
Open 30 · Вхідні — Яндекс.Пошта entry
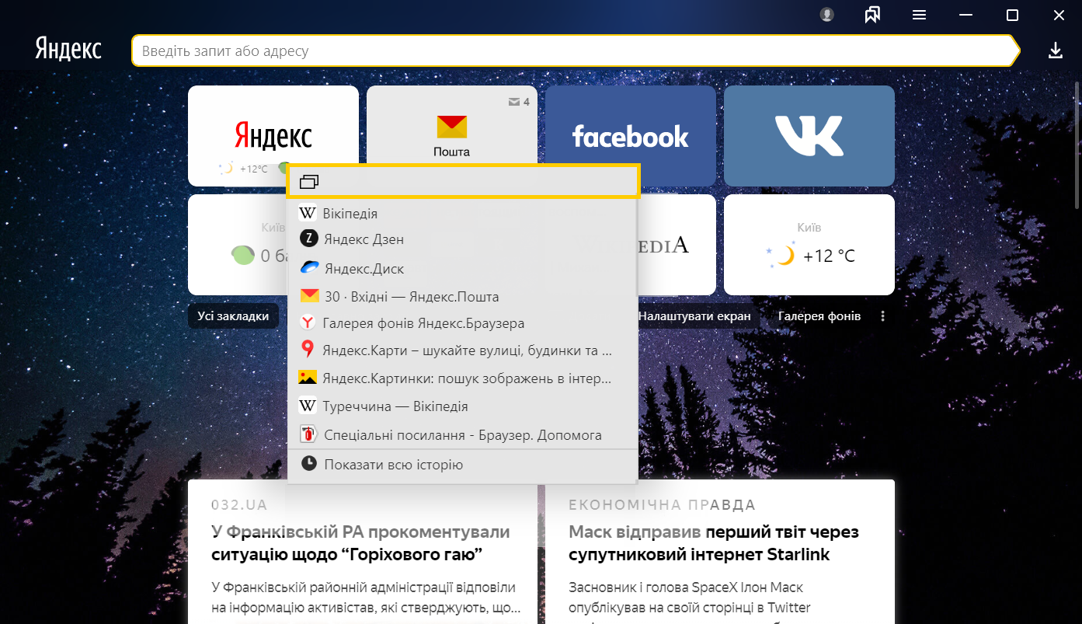tap(463, 296)
